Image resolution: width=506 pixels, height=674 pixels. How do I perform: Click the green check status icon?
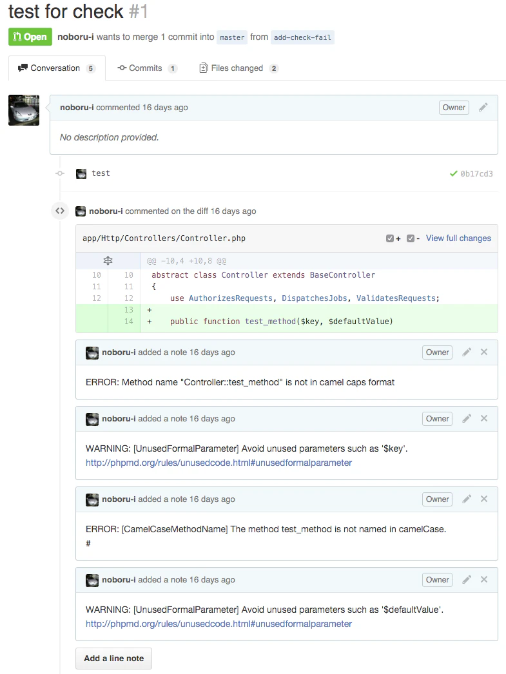tap(454, 174)
